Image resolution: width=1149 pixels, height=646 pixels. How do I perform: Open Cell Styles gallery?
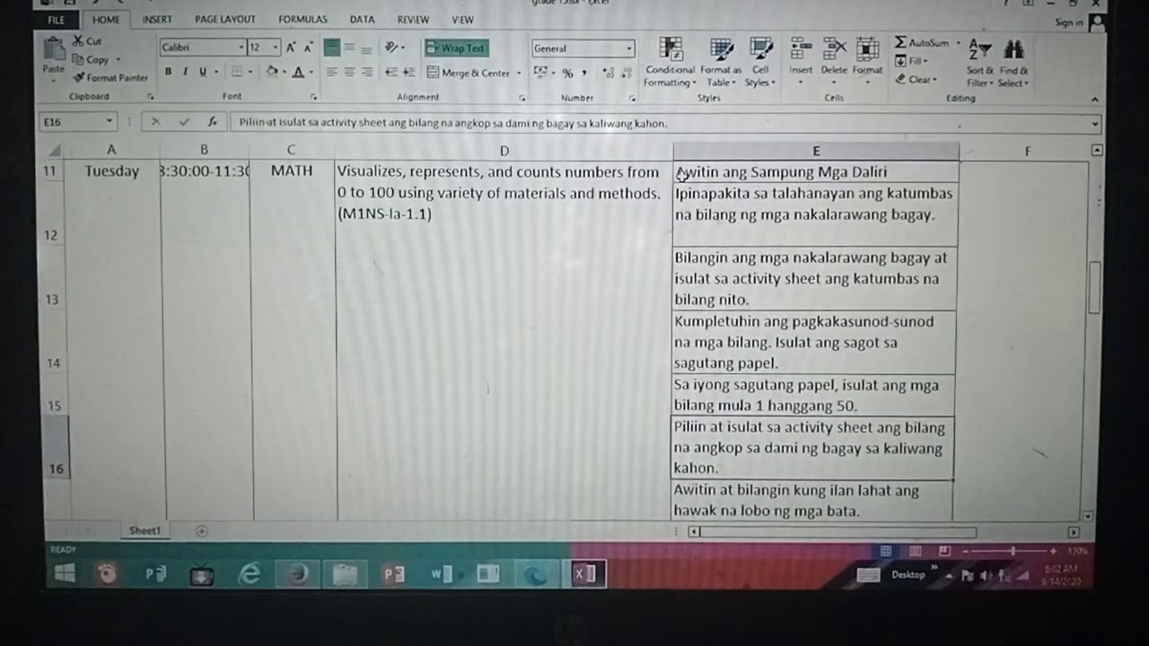(760, 62)
